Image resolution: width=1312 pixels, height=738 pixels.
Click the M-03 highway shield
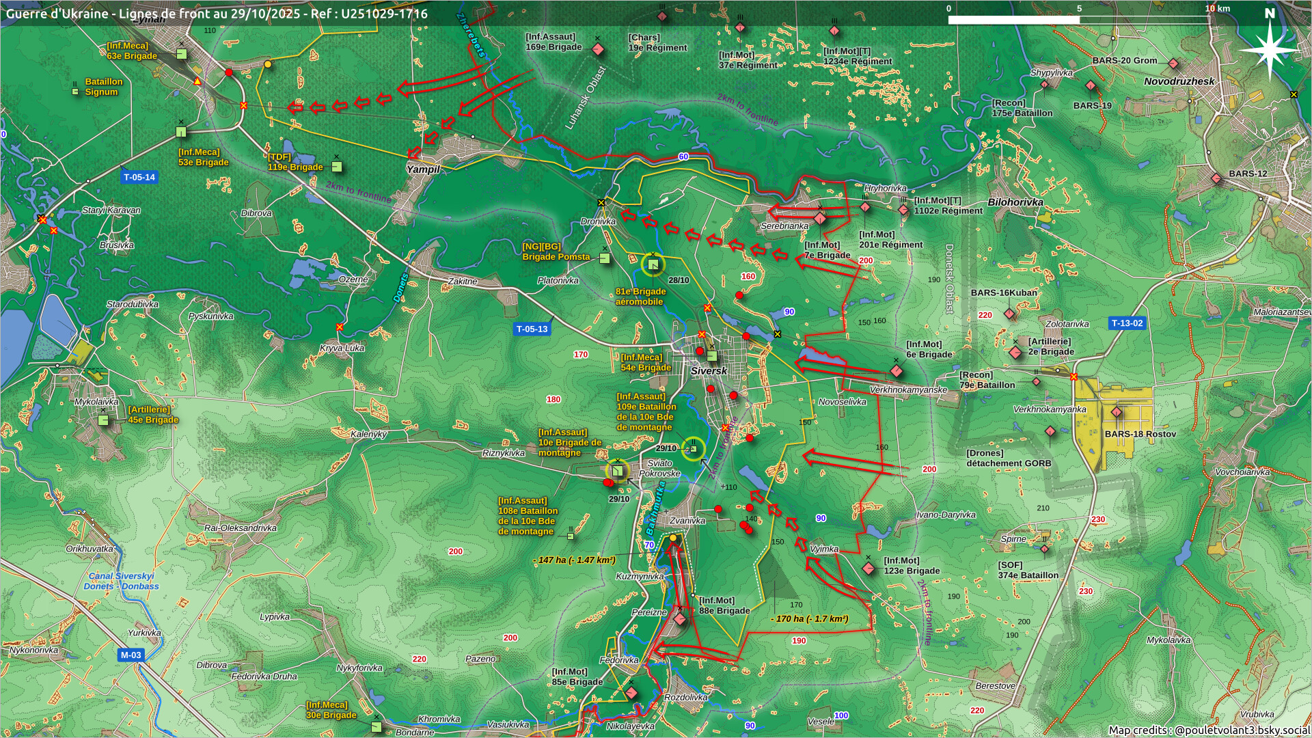(131, 655)
